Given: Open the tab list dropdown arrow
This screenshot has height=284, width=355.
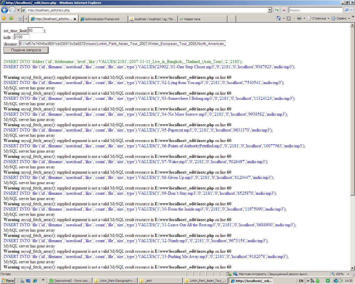Looking at the screenshot, I should (26, 19).
